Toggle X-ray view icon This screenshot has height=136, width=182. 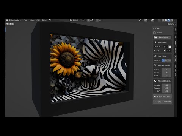(159, 20)
